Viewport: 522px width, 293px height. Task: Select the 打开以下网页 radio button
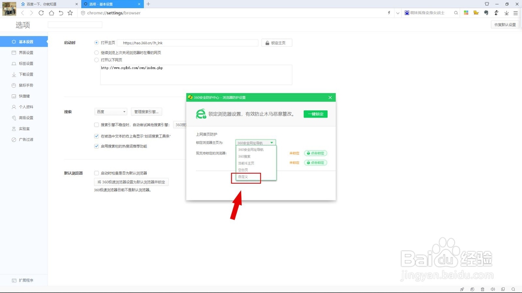(96, 60)
